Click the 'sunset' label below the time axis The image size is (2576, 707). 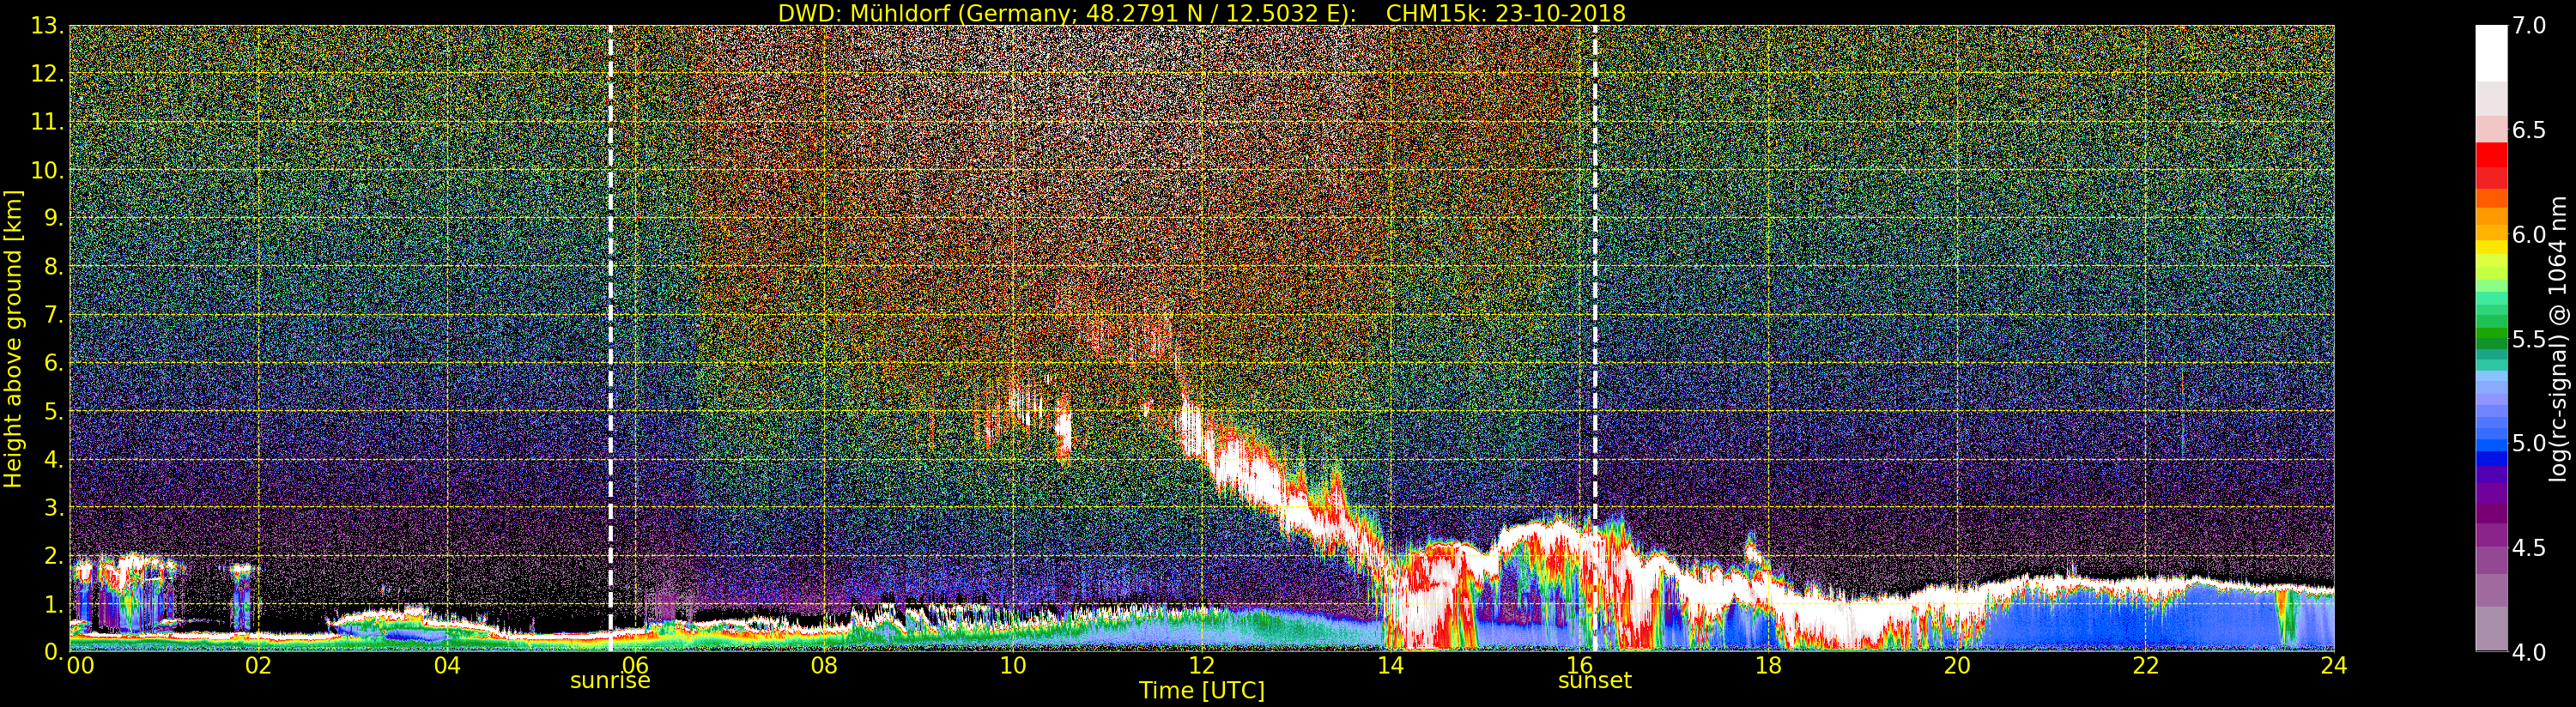(x=1594, y=680)
